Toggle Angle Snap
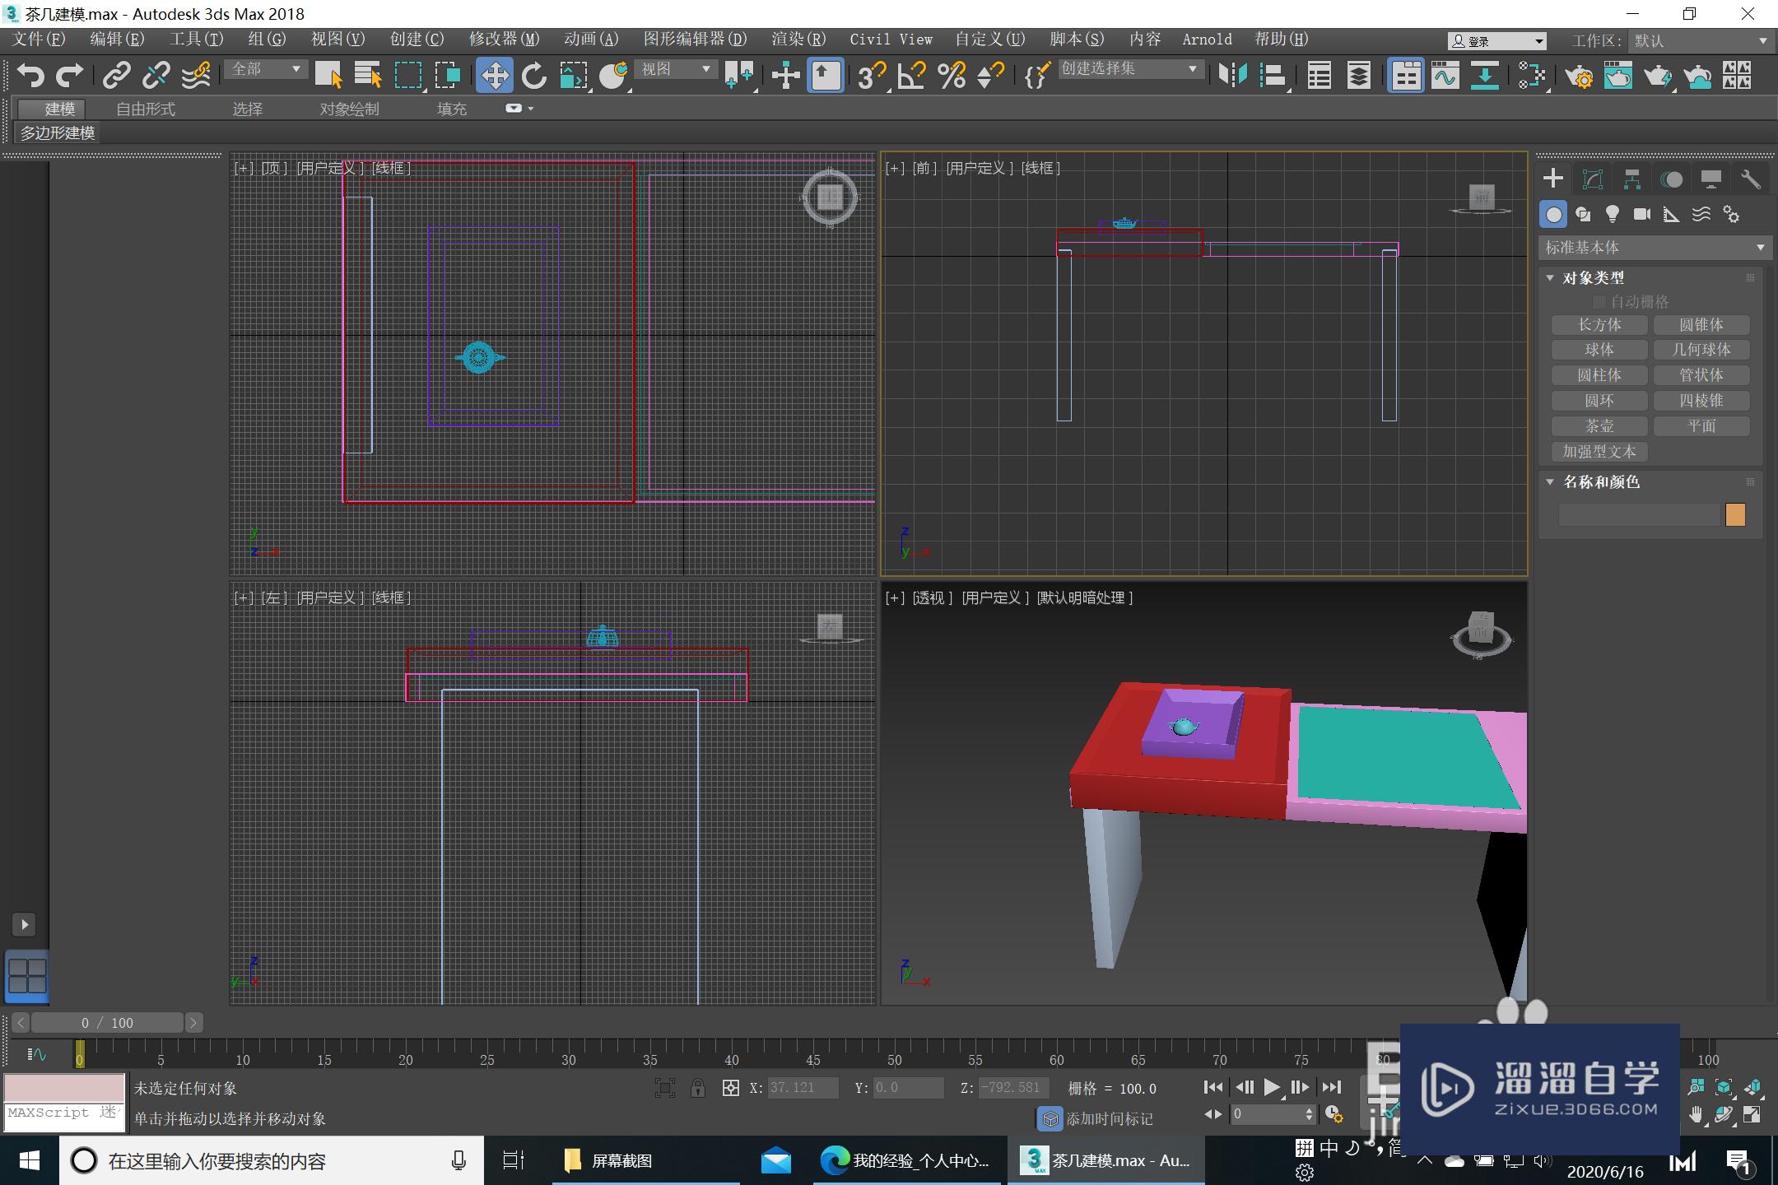 912,76
